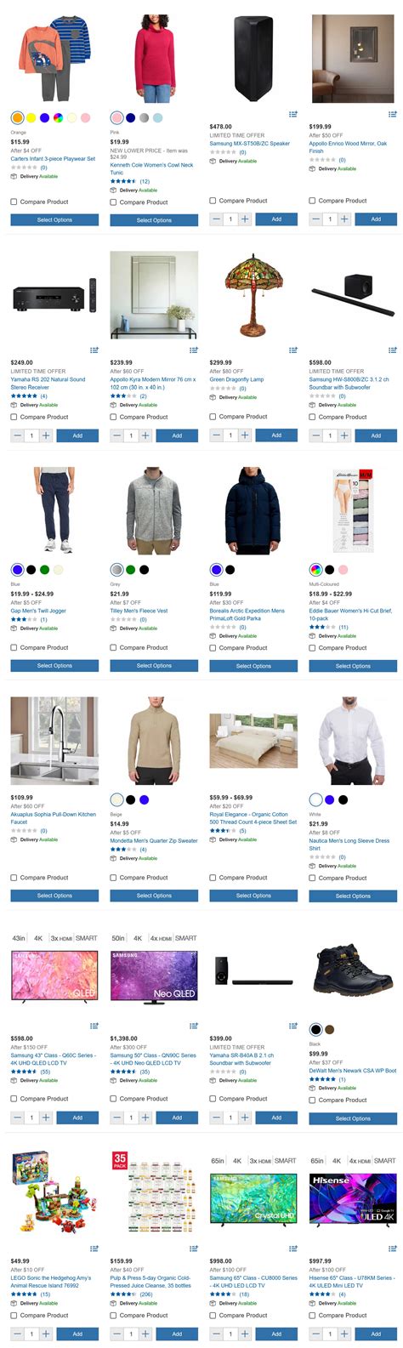Click add-to-list icon for Green Dragonfly Lamp
403x1348 pixels.
pos(293,350)
